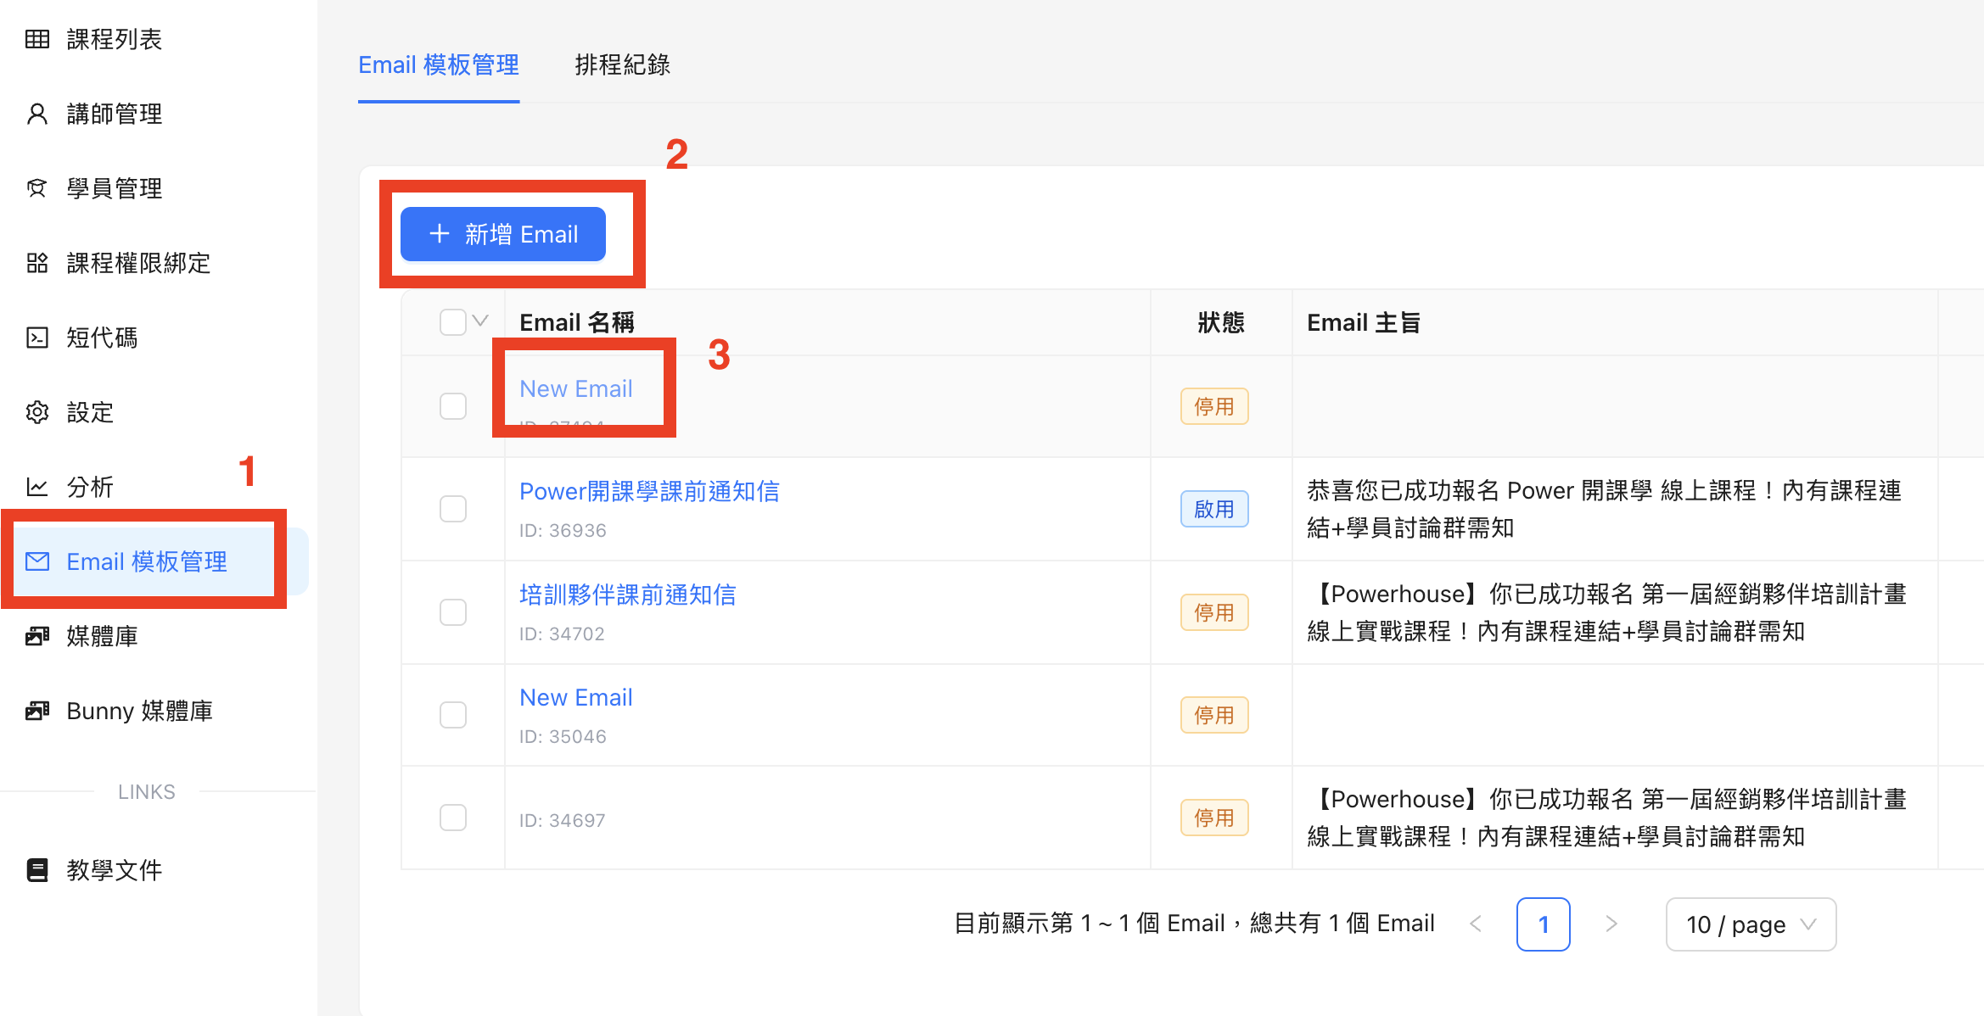
Task: Switch to the 排程紀錄 tab
Action: (622, 64)
